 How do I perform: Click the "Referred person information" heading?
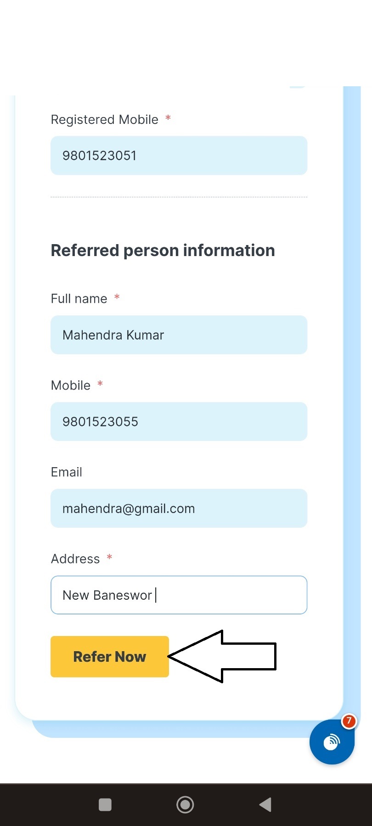click(163, 251)
